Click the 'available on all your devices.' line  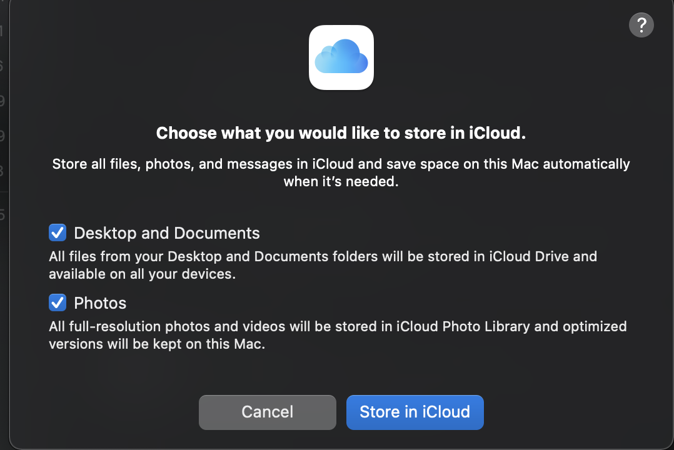[x=143, y=274]
